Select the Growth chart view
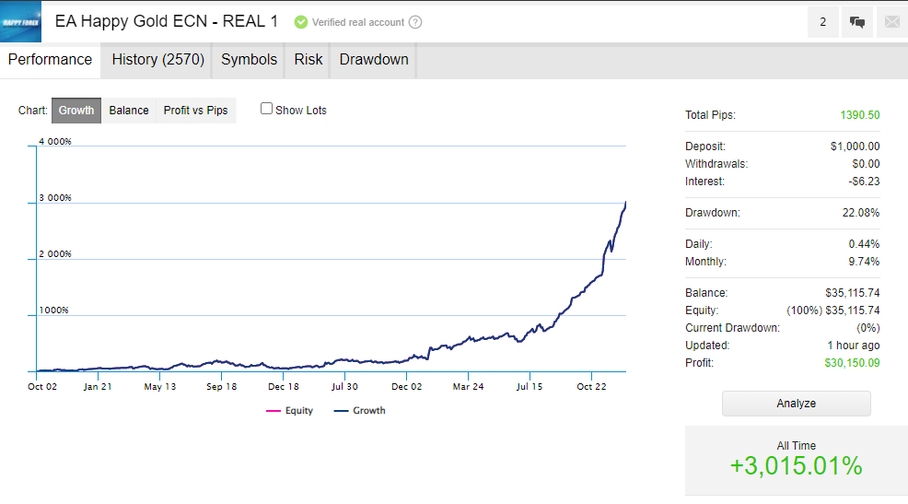This screenshot has width=908, height=504. (x=76, y=111)
